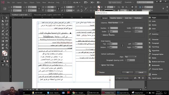
Task: Click the fill and stroke color swatch
Action: 5,53
